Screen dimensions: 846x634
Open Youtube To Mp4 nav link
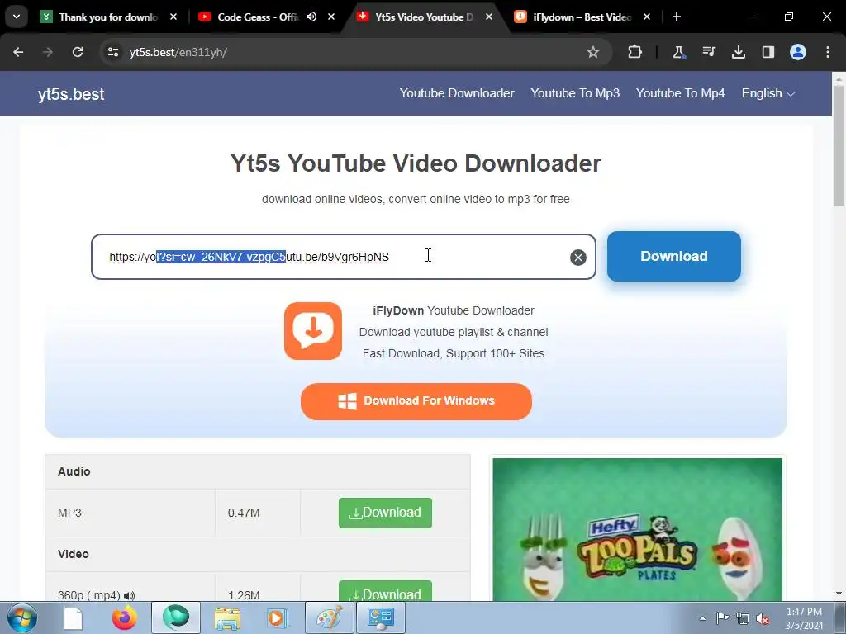(681, 93)
